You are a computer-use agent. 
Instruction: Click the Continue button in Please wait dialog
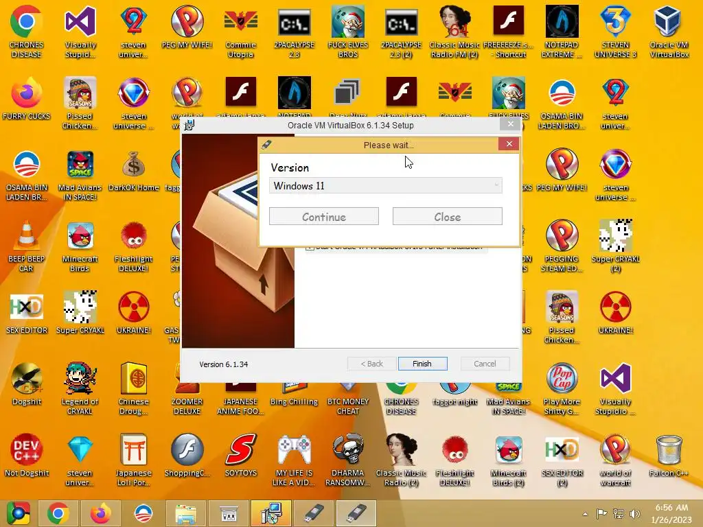coord(324,216)
